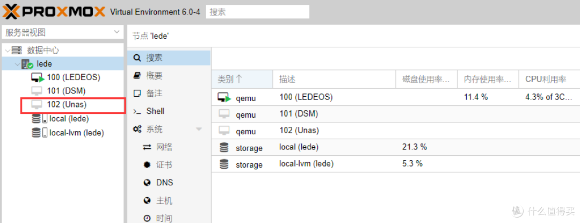
Task: Click the clock icon beside 时间
Action: (x=147, y=218)
